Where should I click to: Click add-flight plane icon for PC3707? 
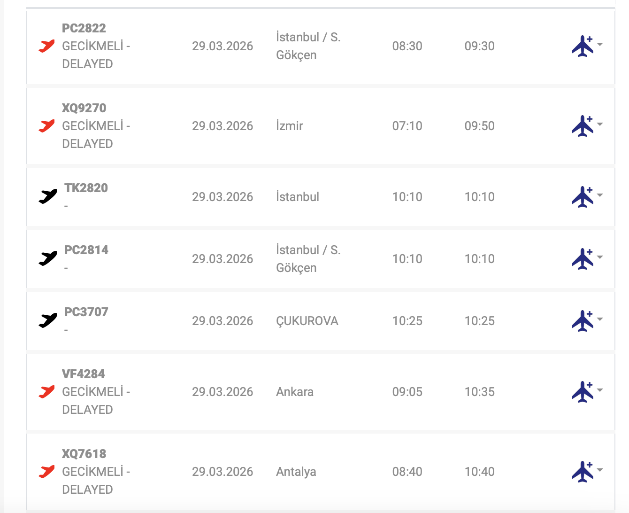click(583, 321)
